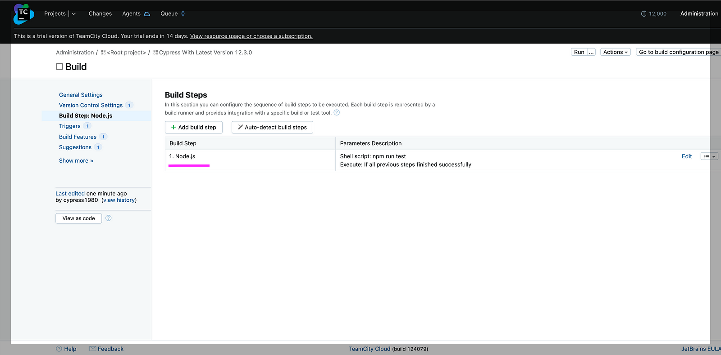The image size is (721, 355).
Task: Expand the Actions dropdown
Action: pos(615,52)
